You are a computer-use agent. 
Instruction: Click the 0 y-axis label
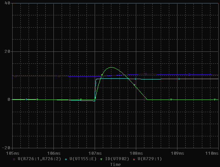click(x=9, y=100)
